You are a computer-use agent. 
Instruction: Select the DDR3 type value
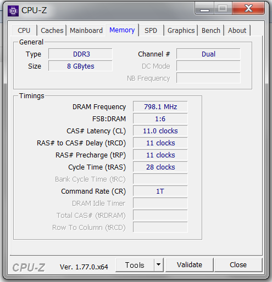(x=80, y=54)
